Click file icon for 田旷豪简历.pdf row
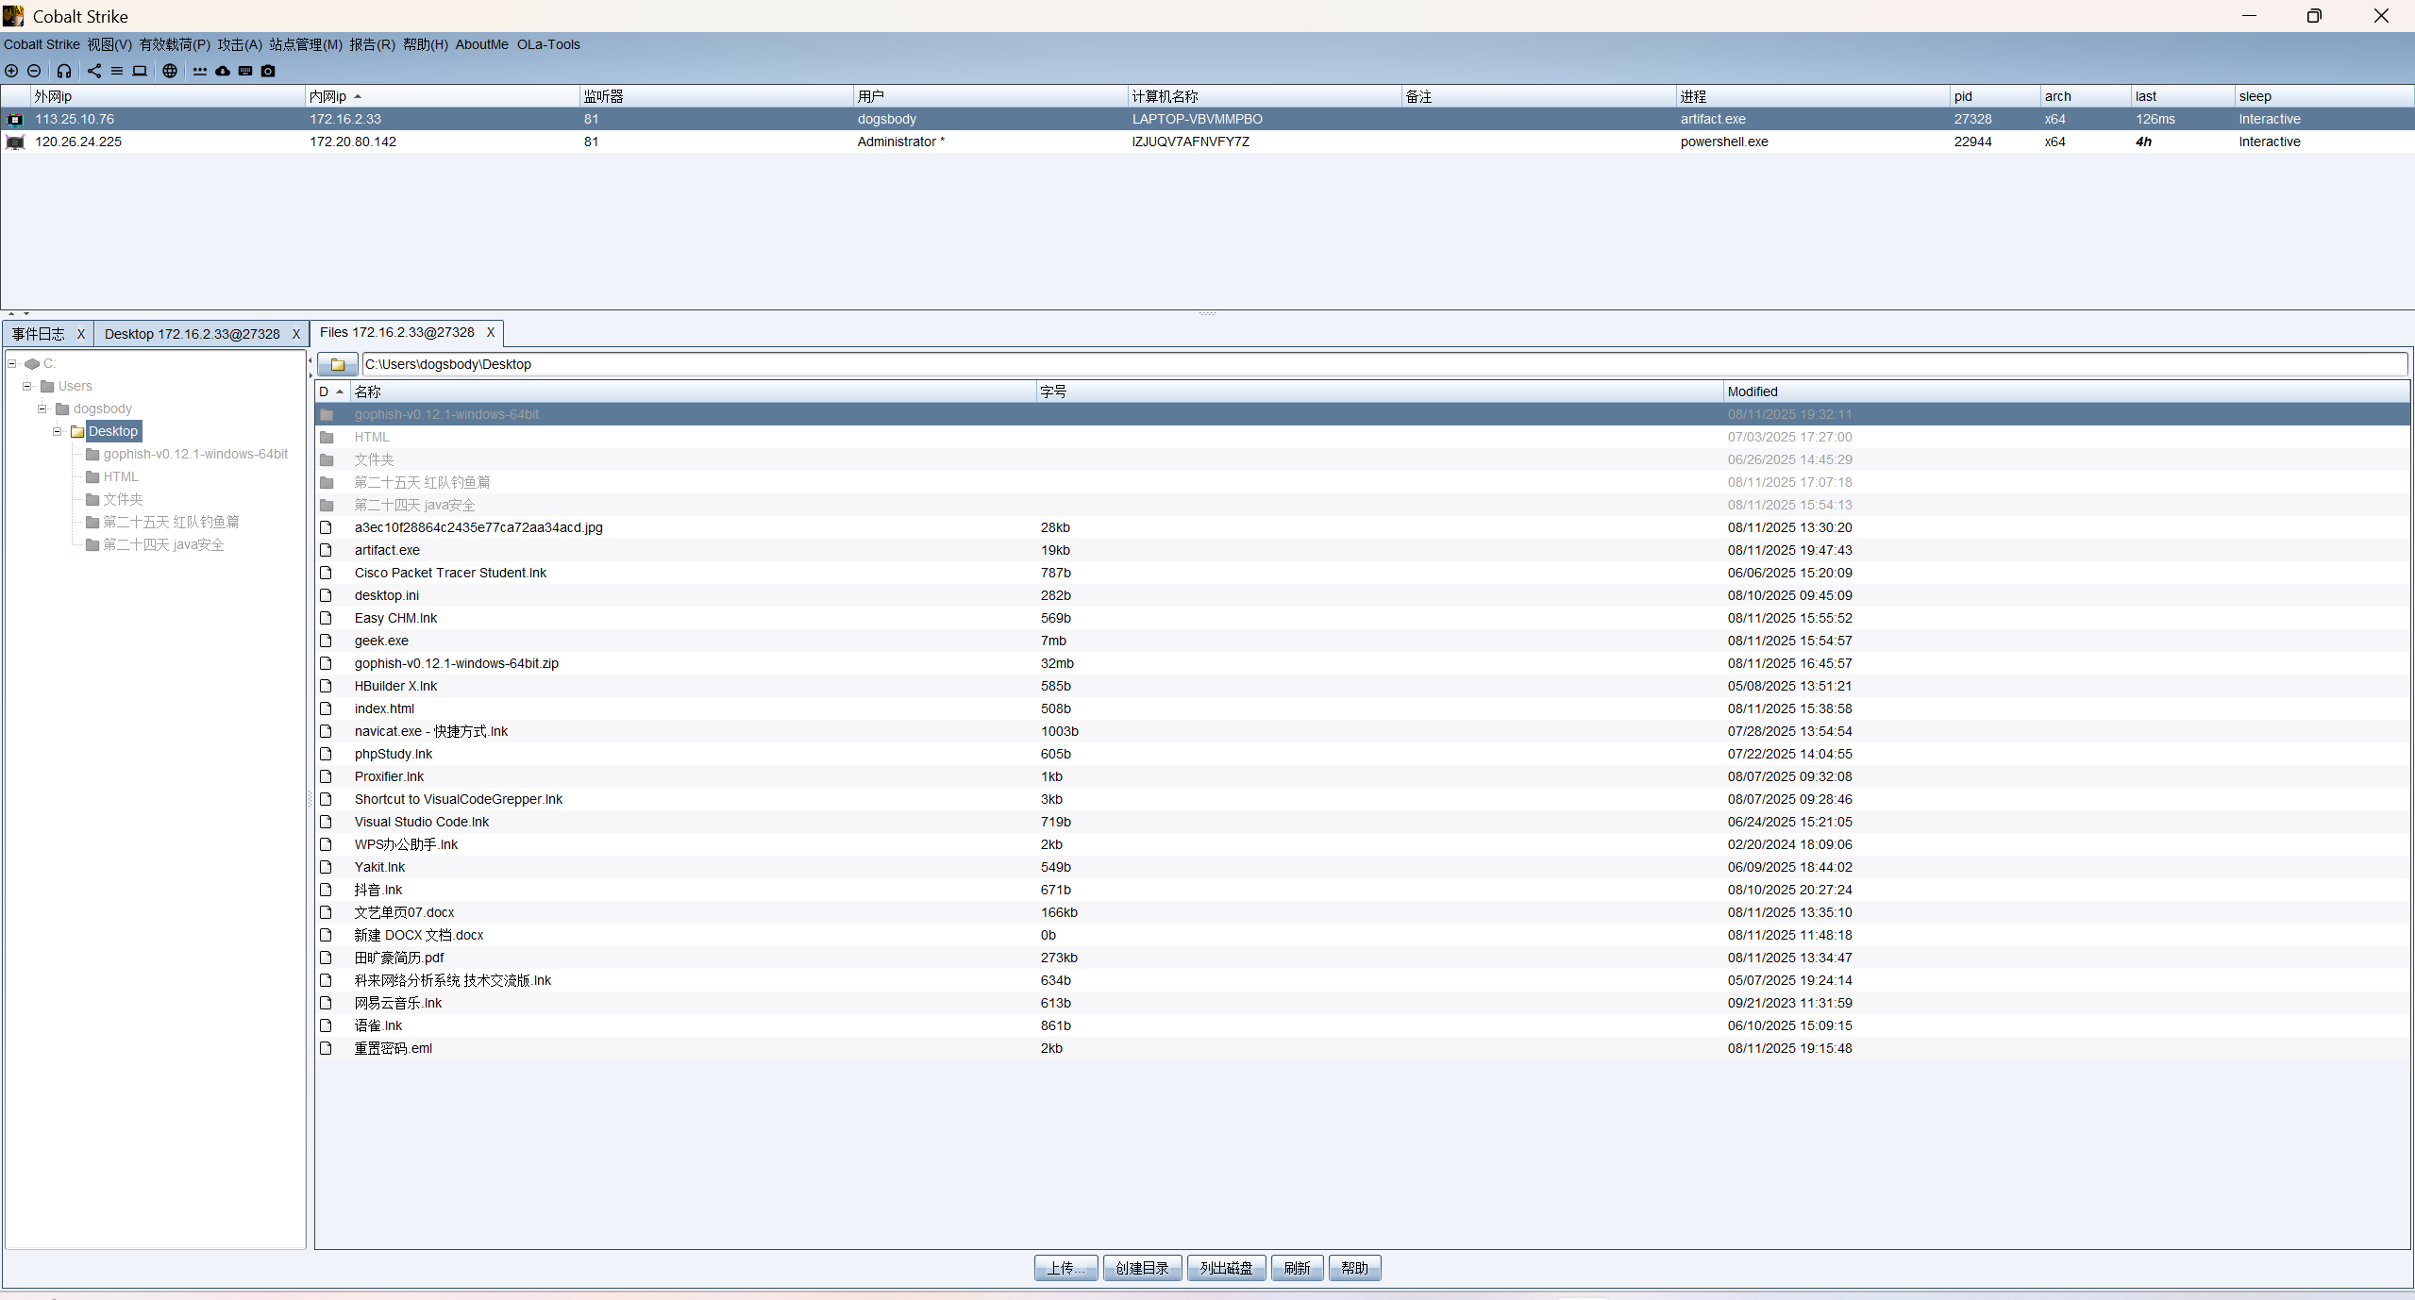The height and width of the screenshot is (1300, 2415). pyautogui.click(x=326, y=958)
